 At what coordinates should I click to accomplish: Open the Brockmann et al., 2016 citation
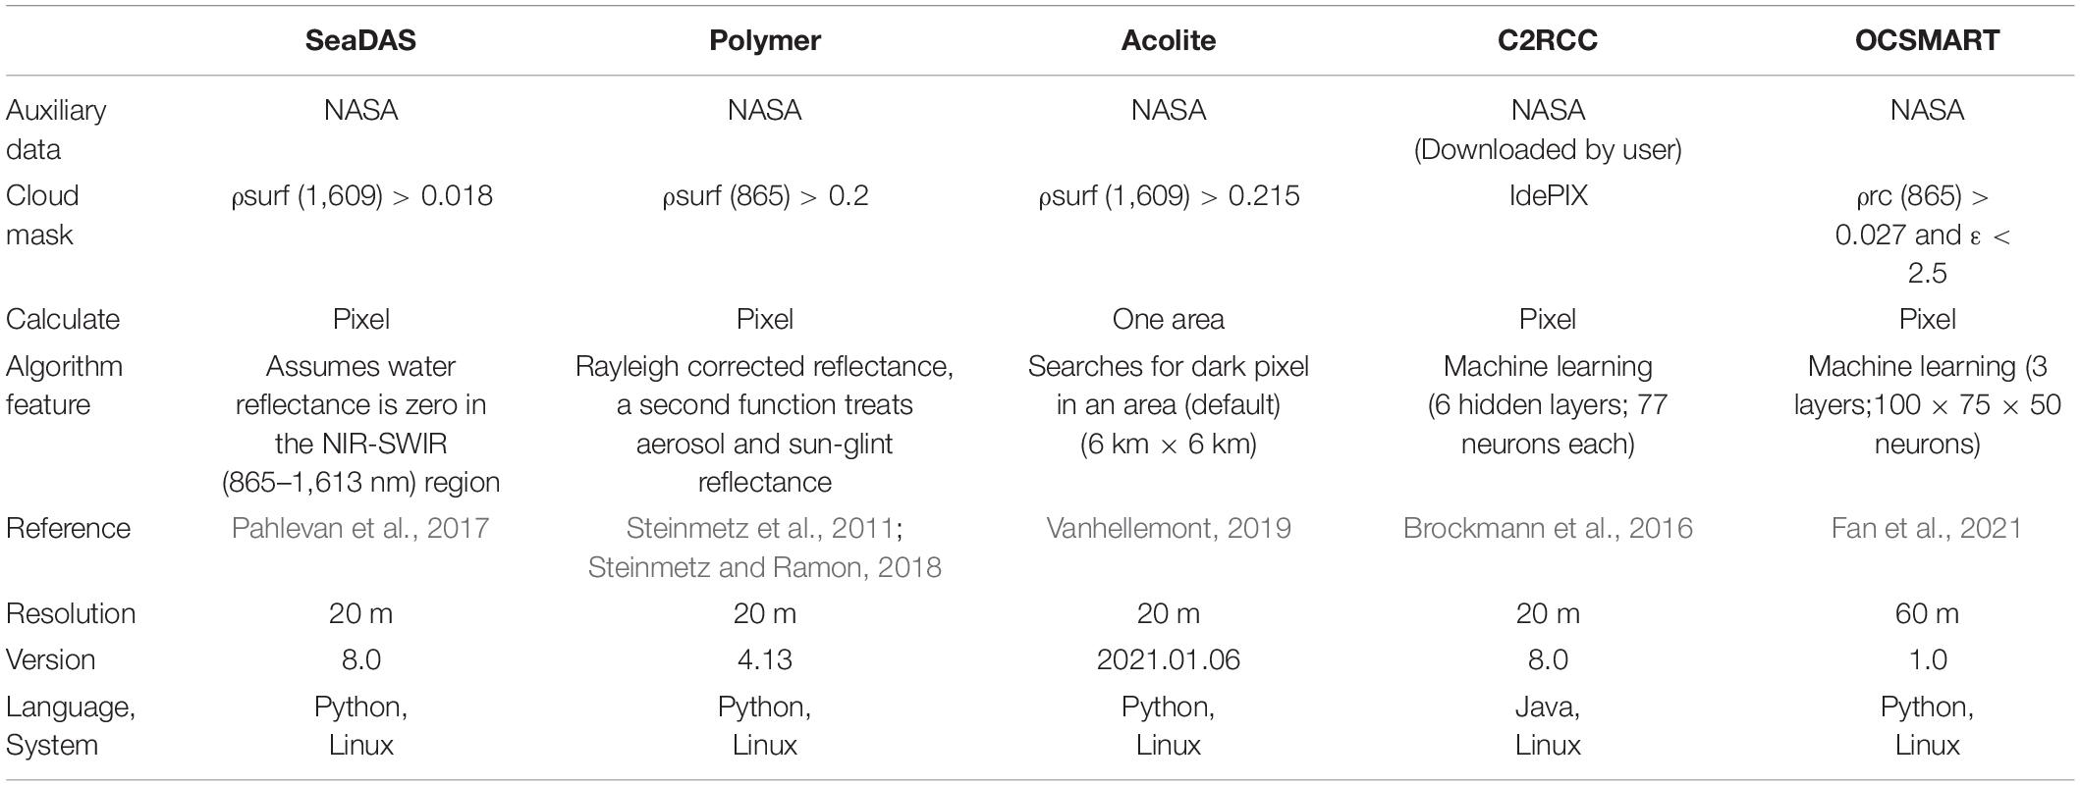1548,528
